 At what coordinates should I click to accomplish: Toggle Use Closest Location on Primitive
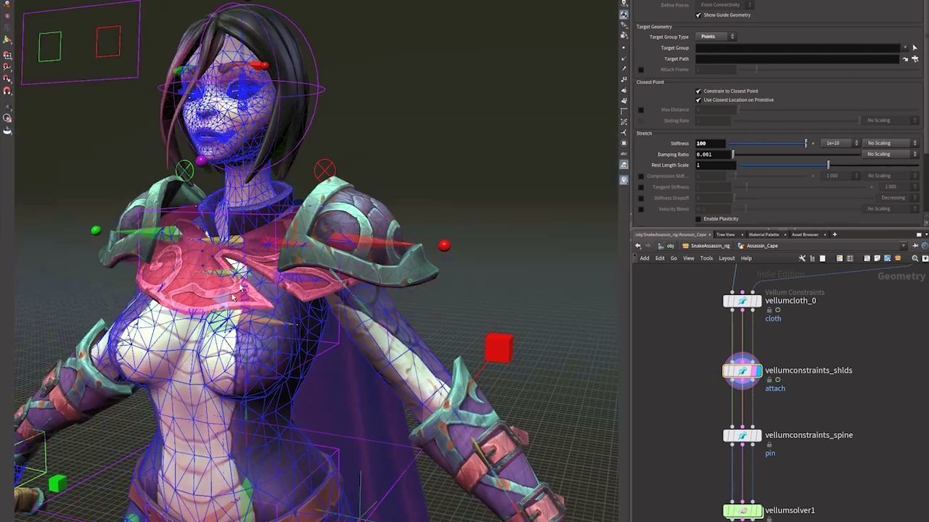698,100
